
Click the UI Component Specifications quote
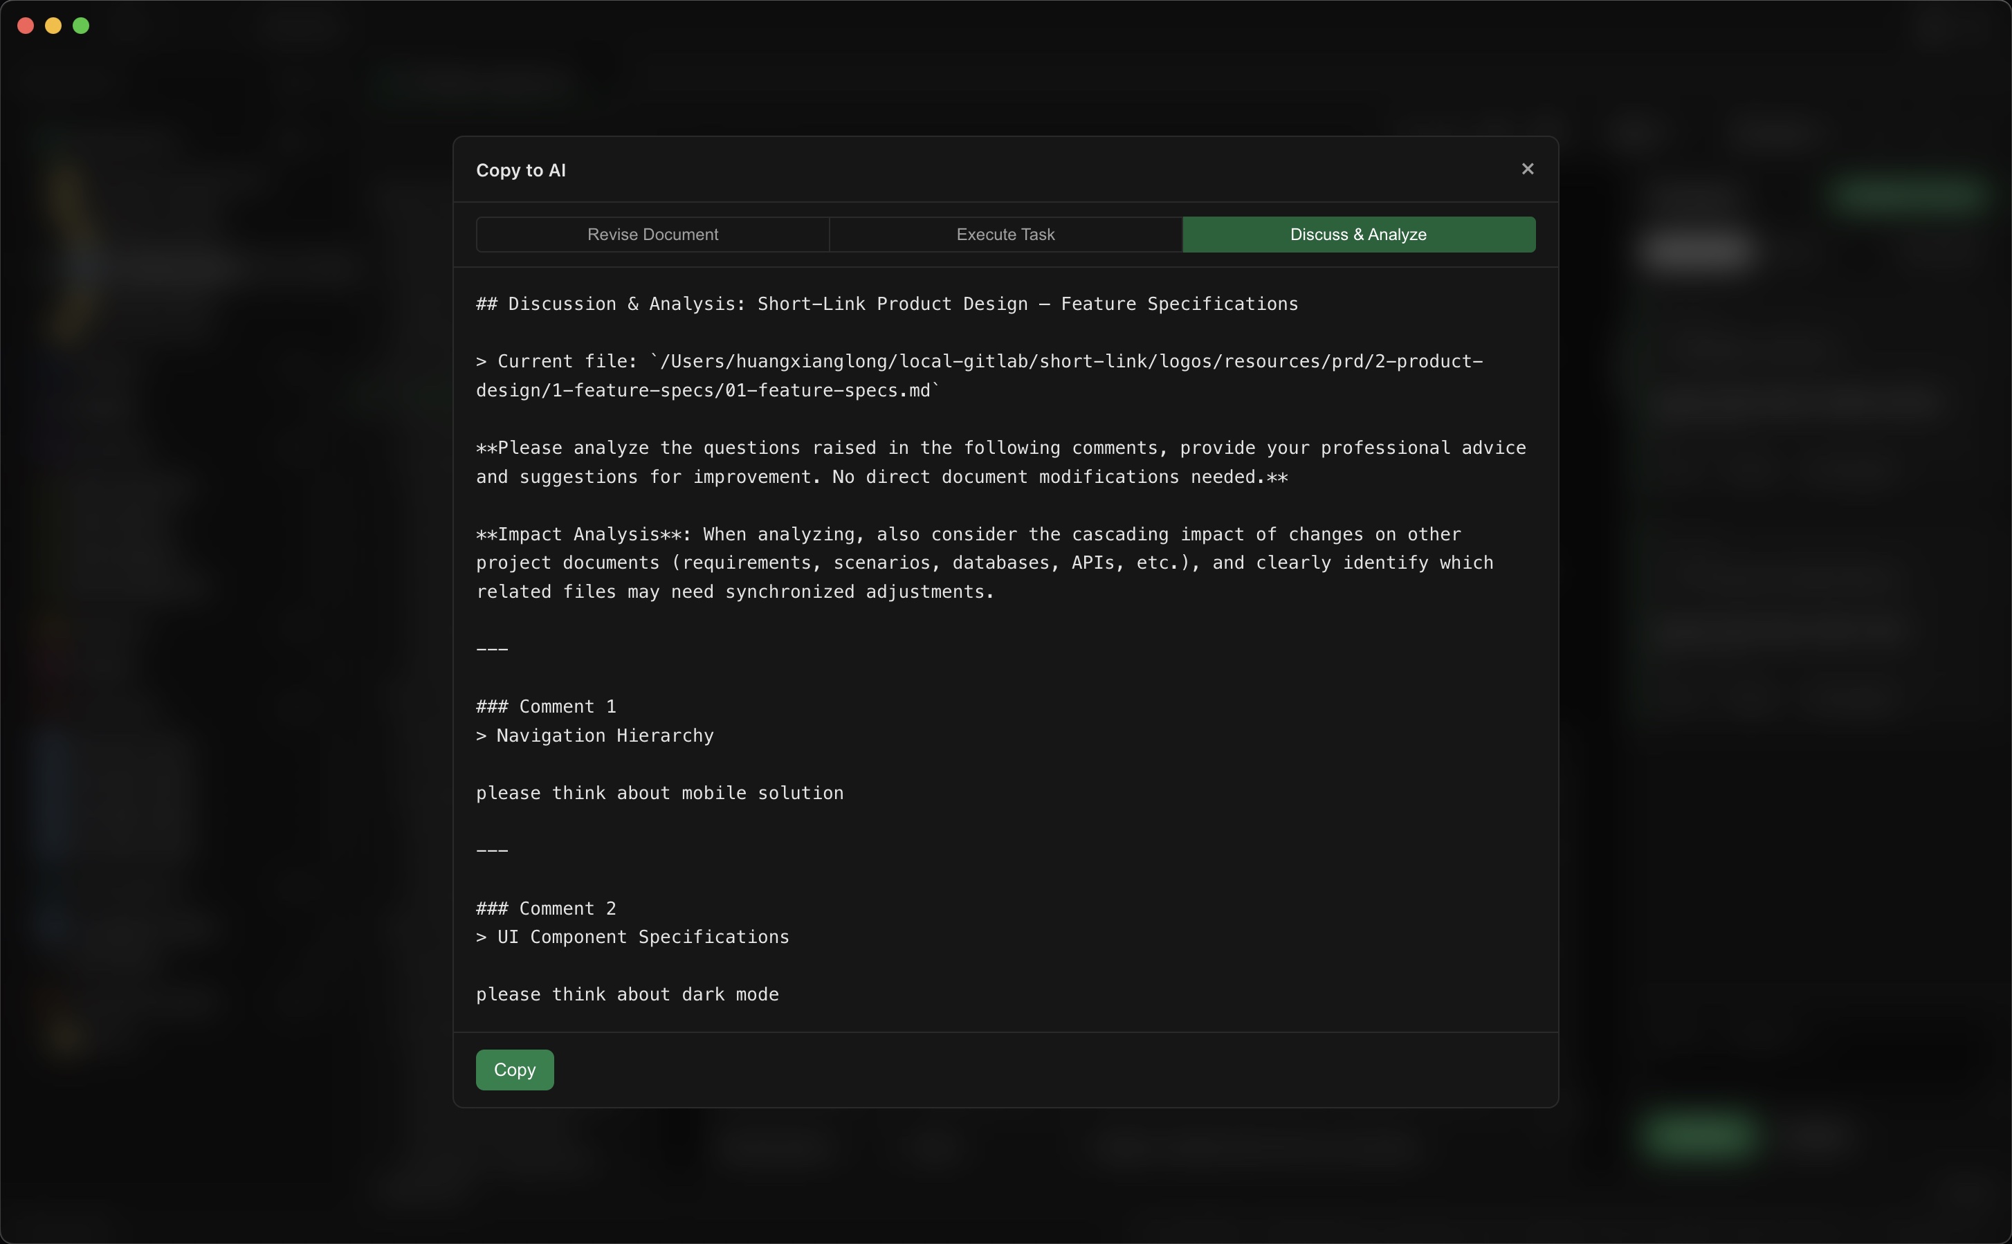pyautogui.click(x=632, y=936)
